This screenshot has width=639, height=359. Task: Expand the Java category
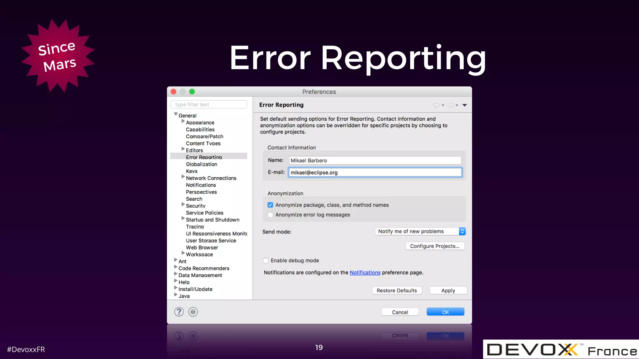(176, 294)
